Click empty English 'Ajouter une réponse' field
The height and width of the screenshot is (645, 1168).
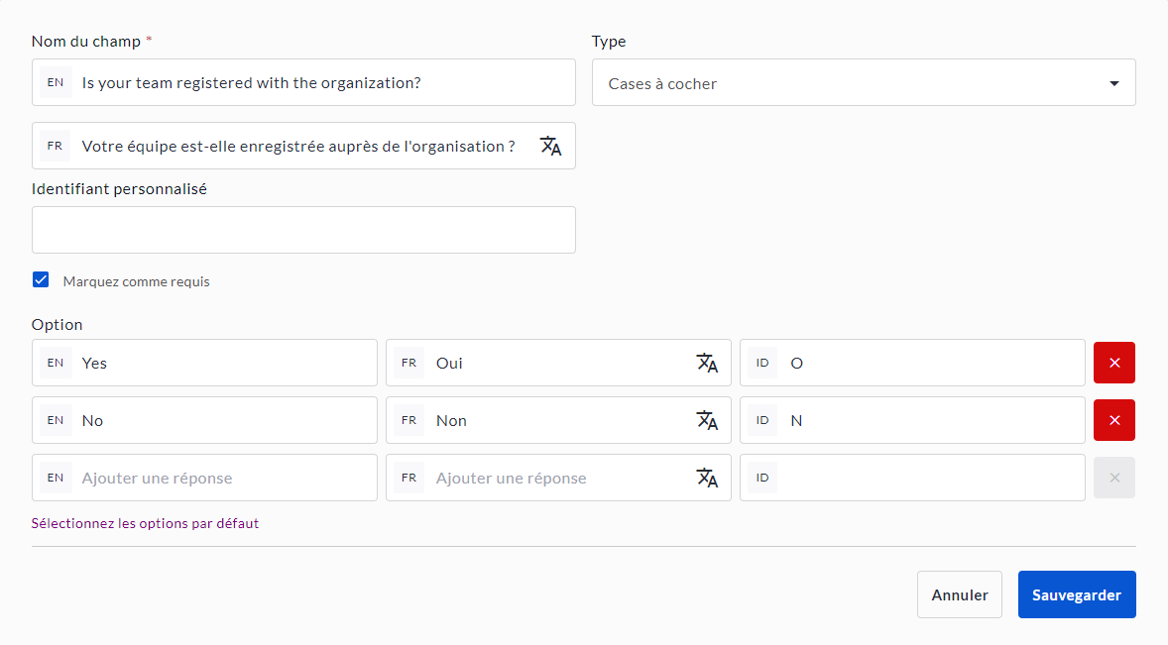(x=223, y=478)
